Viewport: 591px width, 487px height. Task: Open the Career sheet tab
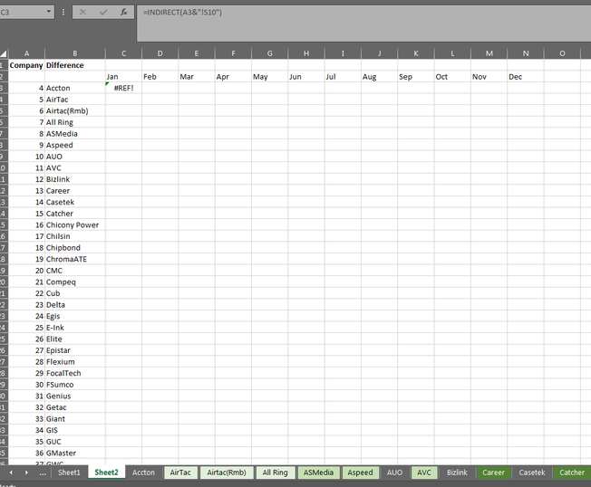click(x=493, y=473)
